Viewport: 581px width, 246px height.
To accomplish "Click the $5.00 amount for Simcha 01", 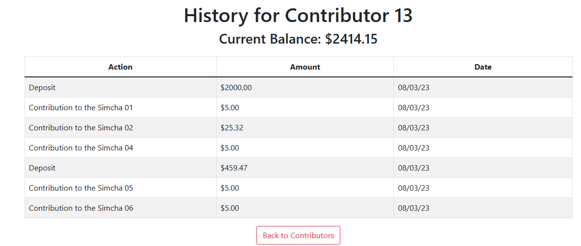I will (x=305, y=108).
